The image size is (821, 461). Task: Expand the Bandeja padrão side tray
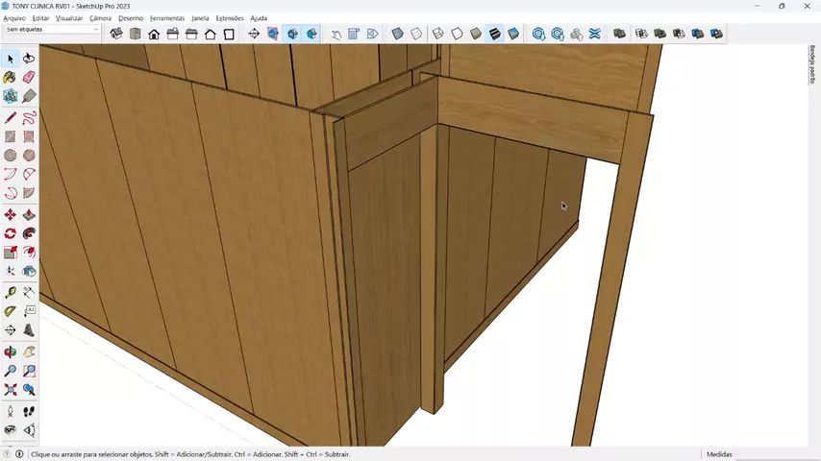(812, 64)
